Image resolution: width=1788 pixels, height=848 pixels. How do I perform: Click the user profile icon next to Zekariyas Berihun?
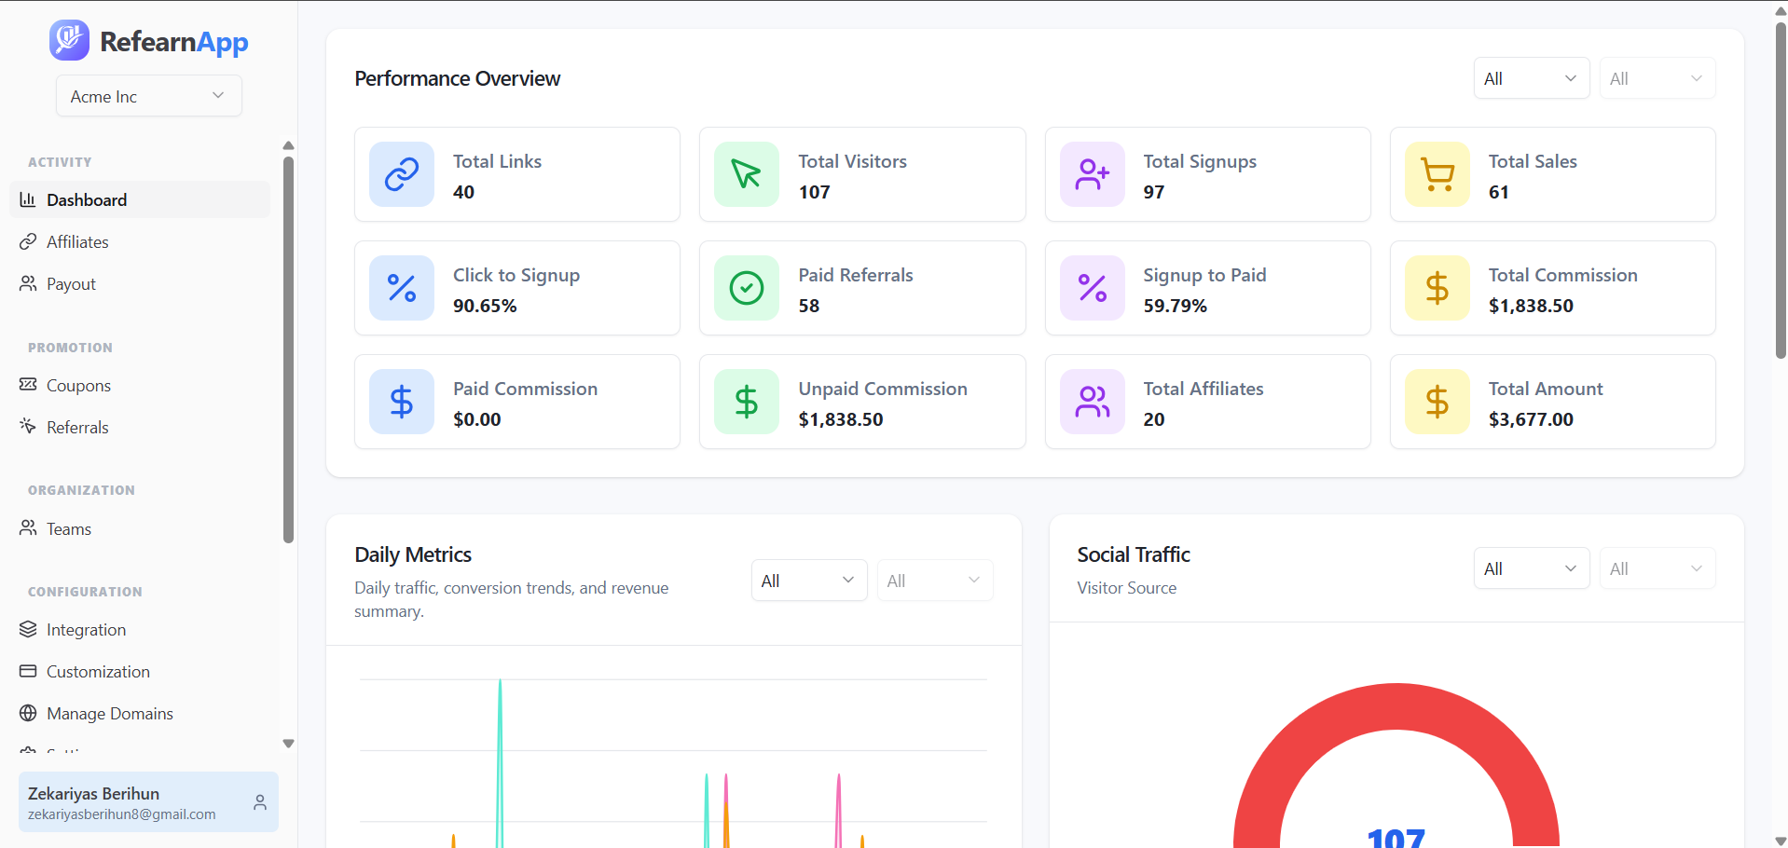pyautogui.click(x=258, y=802)
